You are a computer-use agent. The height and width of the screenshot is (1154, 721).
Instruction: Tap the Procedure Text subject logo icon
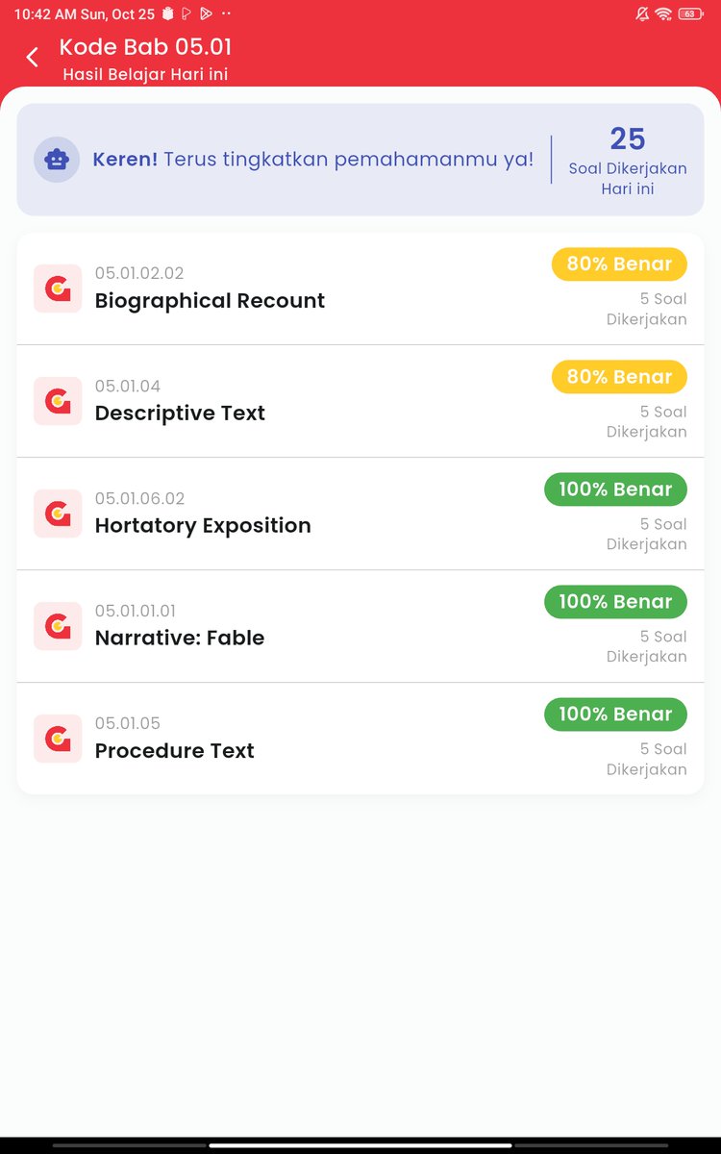(58, 739)
